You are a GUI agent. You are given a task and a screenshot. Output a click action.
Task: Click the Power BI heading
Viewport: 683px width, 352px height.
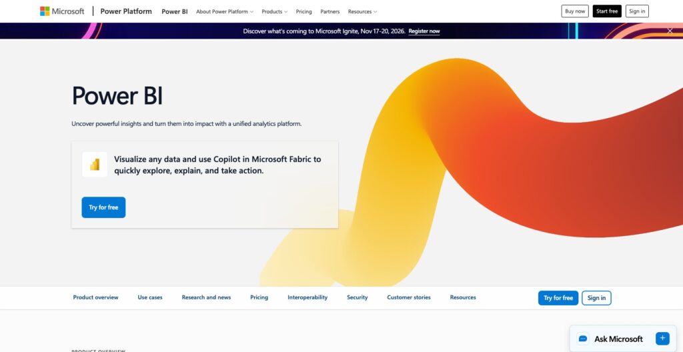(117, 96)
